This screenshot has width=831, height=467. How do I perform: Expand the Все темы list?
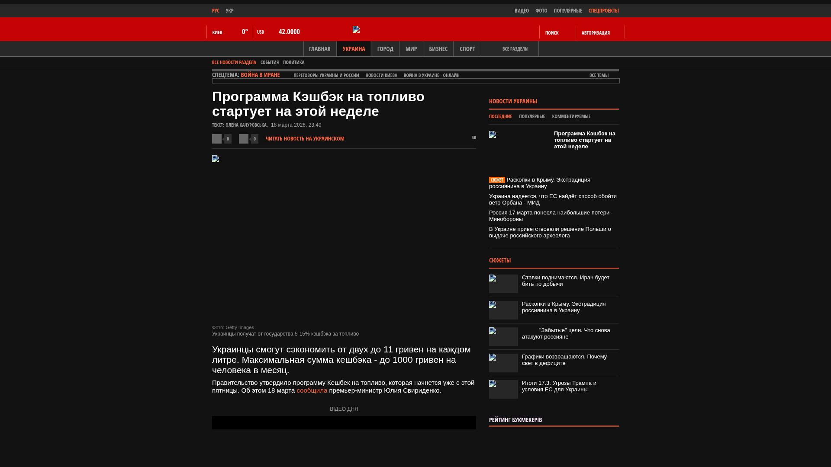point(599,75)
